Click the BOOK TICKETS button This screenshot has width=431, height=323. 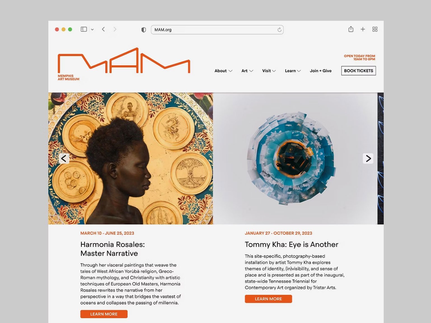coord(359,71)
